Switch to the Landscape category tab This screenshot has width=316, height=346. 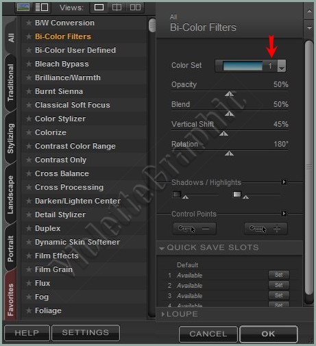tap(10, 195)
